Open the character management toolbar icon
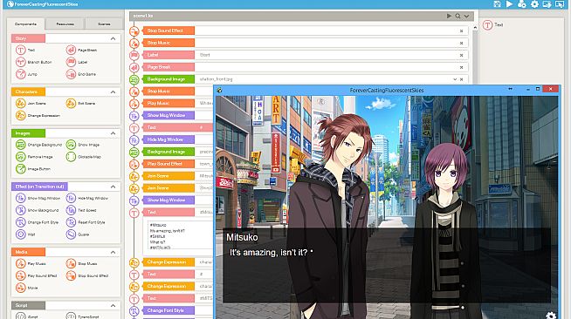The height and width of the screenshot is (319, 571). click(522, 4)
